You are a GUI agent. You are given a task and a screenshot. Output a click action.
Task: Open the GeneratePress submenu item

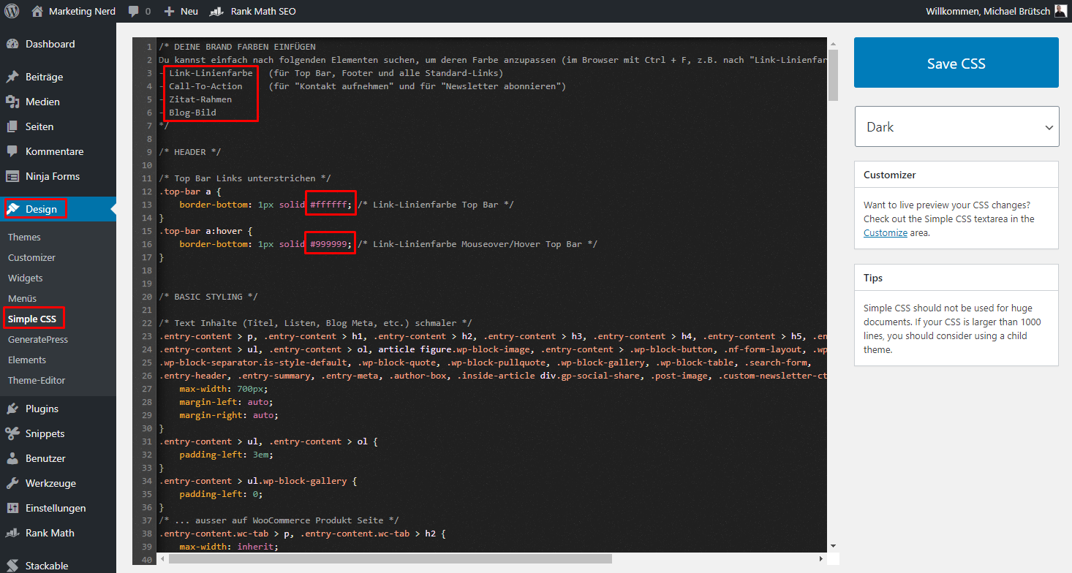[38, 339]
